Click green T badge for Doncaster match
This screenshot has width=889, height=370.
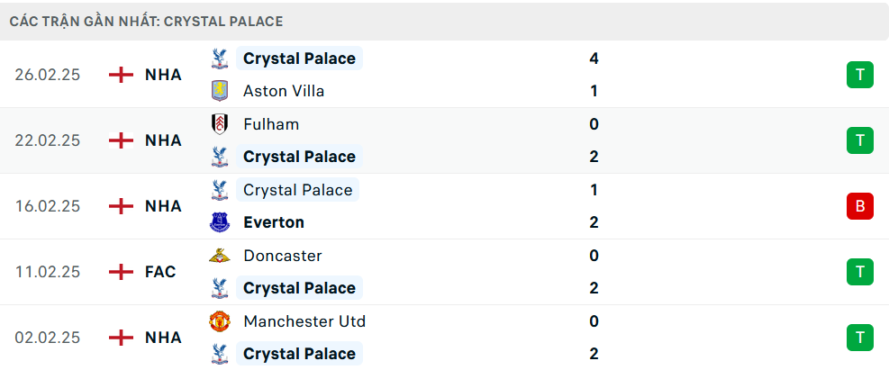coord(859,272)
